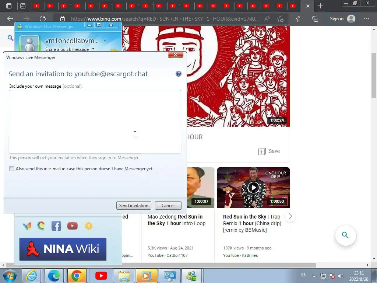The width and height of the screenshot is (377, 283).
Task: Open the Collections icon in Edge toolbar
Action: click(315, 19)
